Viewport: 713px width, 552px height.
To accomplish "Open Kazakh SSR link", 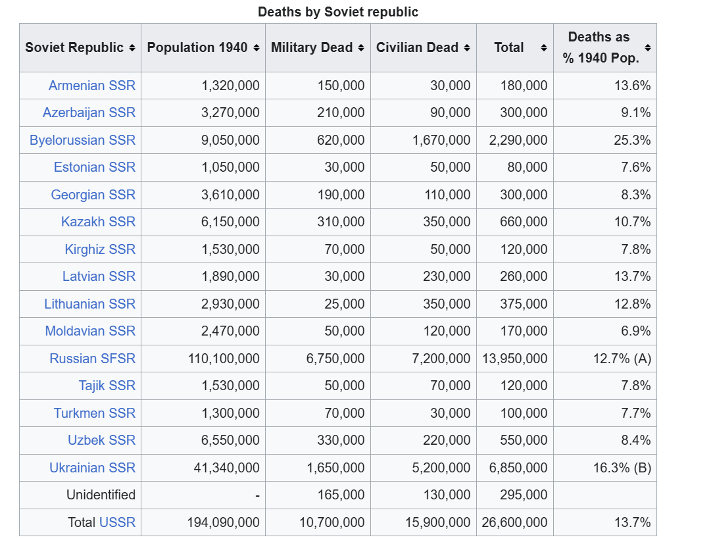I will click(98, 222).
